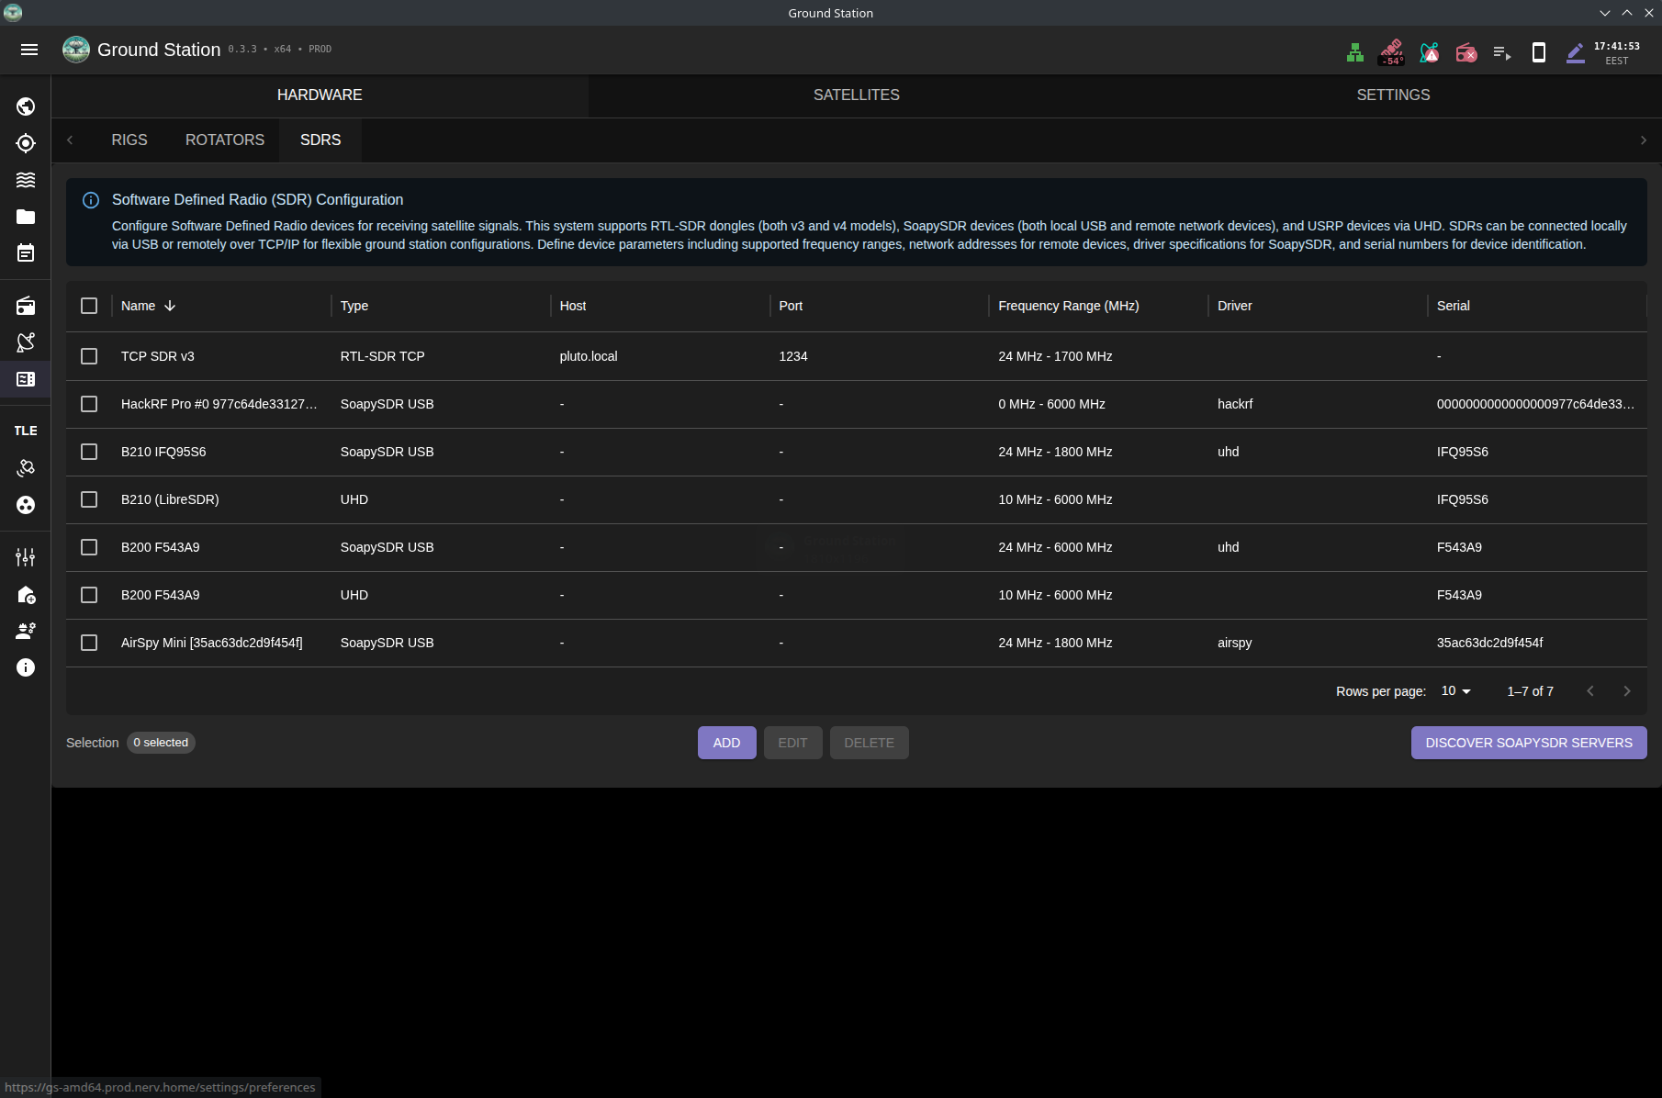
Task: Open the hamburger navigation menu
Action: [29, 50]
